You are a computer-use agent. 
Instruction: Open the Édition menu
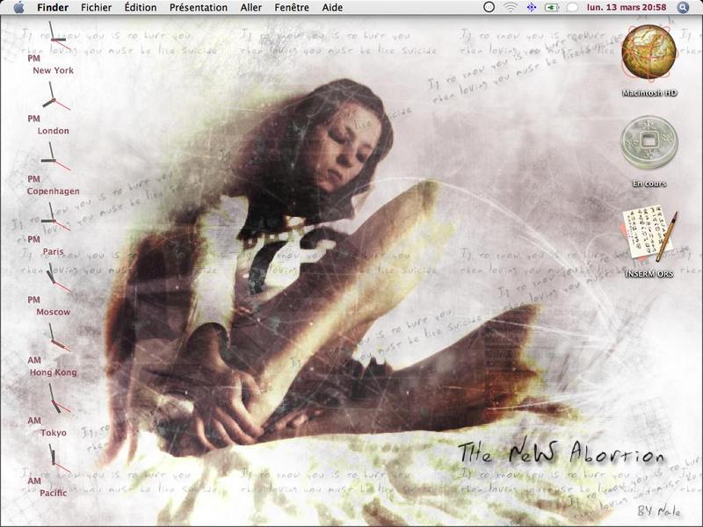coord(141,8)
